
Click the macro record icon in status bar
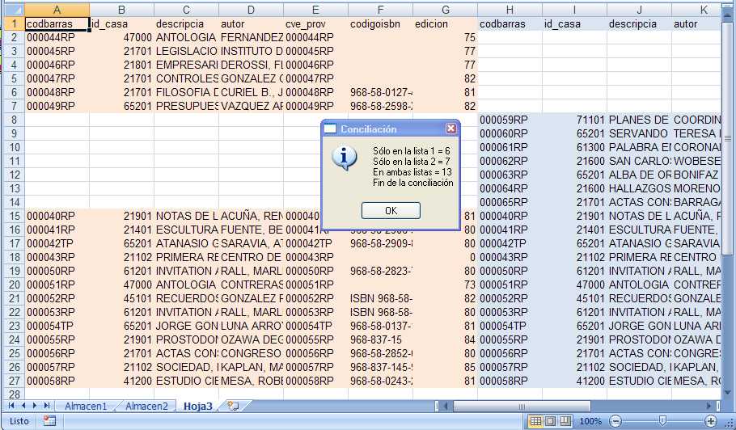click(49, 420)
